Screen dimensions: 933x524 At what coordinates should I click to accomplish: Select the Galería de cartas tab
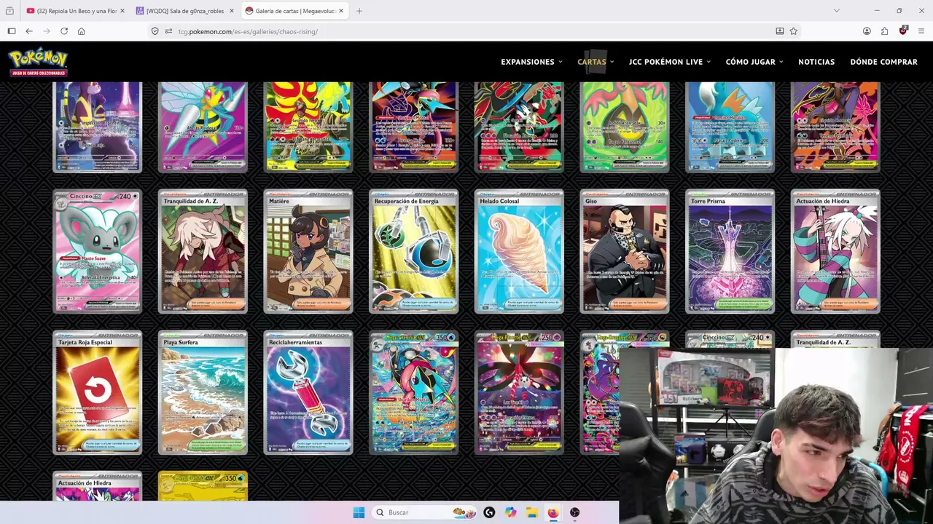point(294,11)
